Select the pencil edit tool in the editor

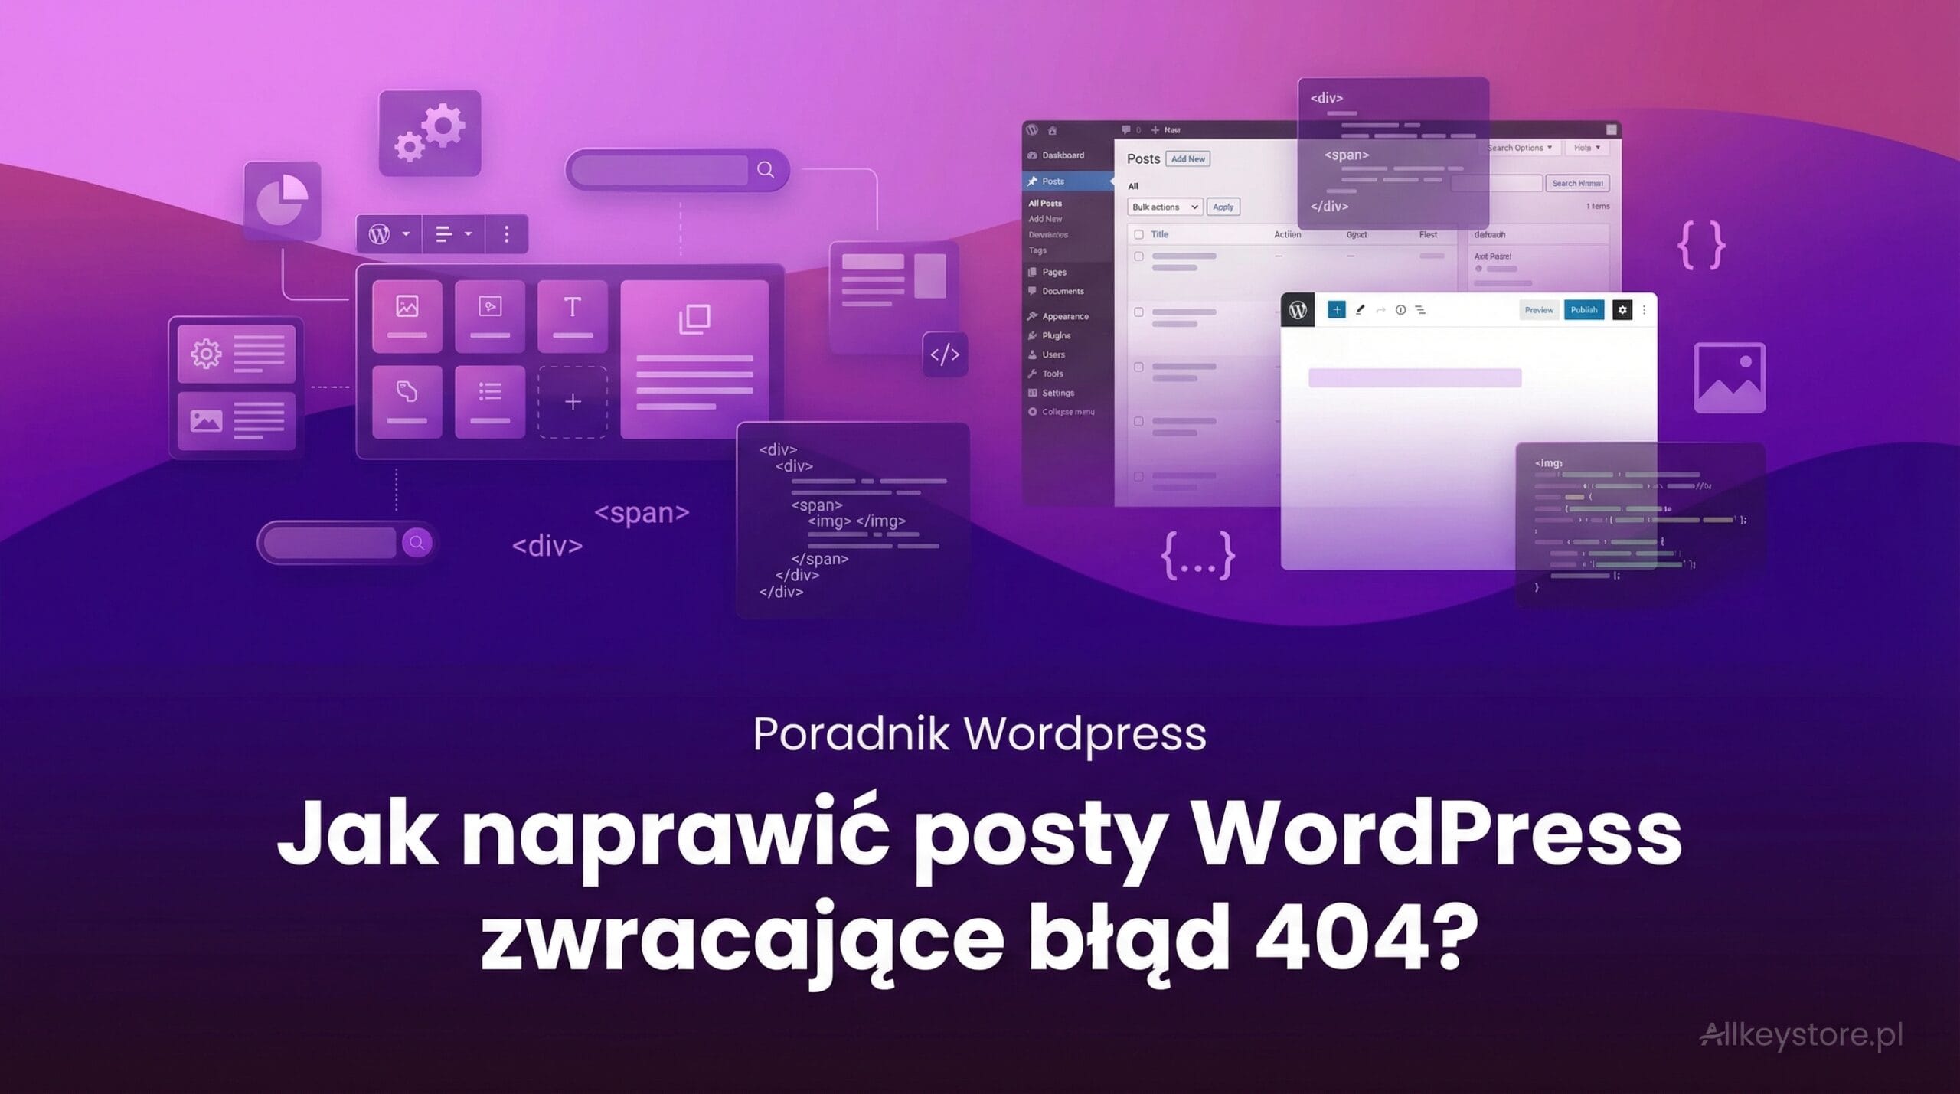(x=1361, y=310)
